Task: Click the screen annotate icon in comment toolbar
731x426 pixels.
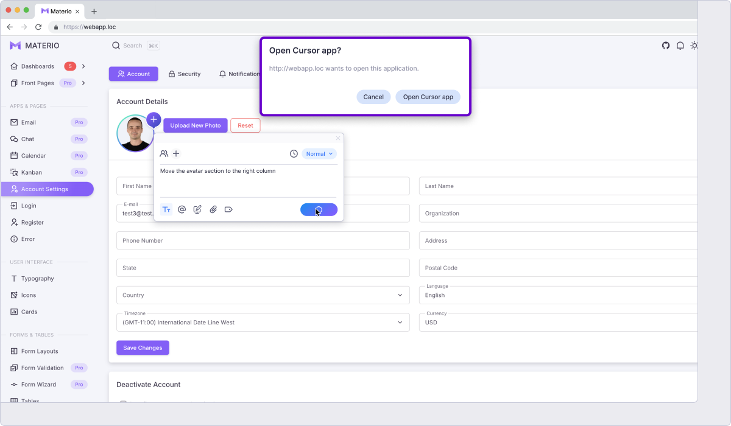Action: 197,209
